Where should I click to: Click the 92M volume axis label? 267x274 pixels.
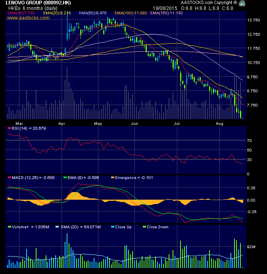[x=251, y=247]
